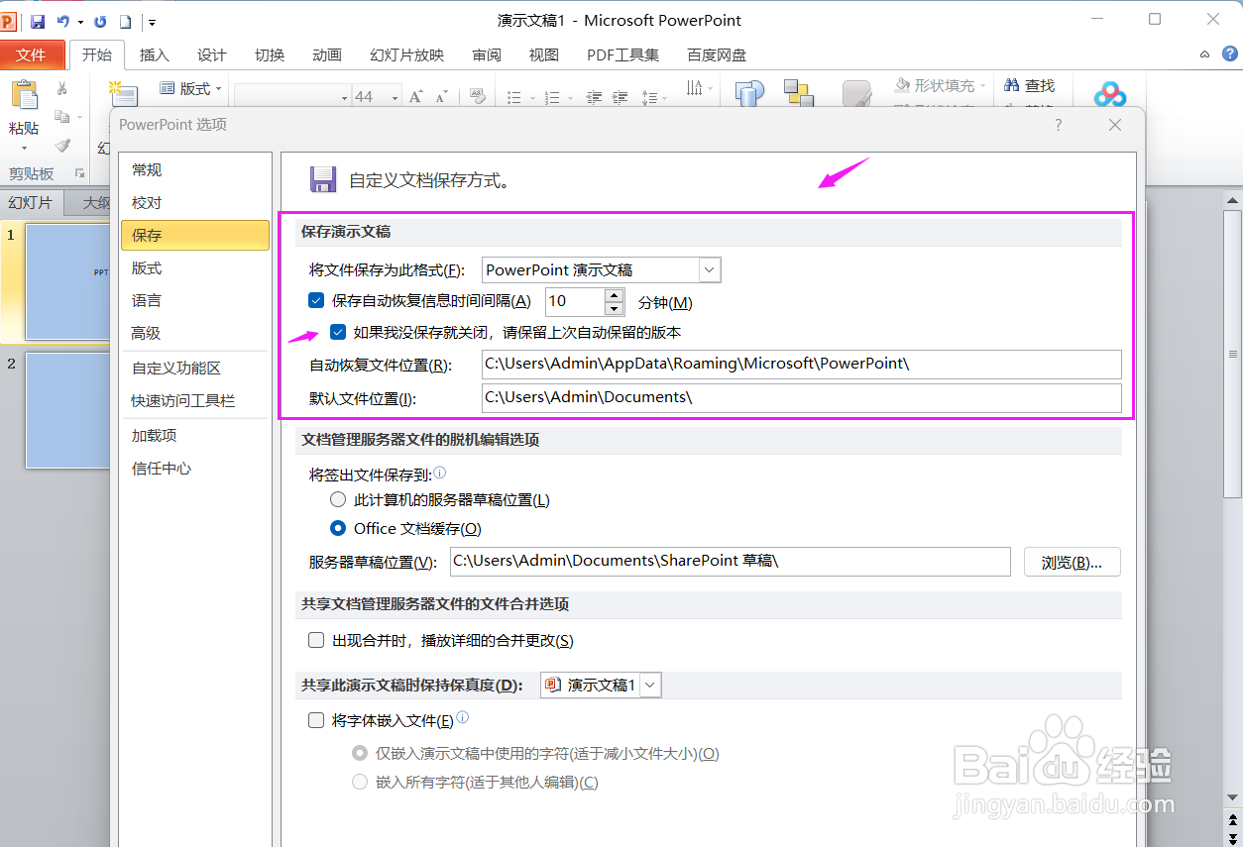The image size is (1243, 847).
Task: Switch to the 设计 ribbon tab
Action: [212, 55]
